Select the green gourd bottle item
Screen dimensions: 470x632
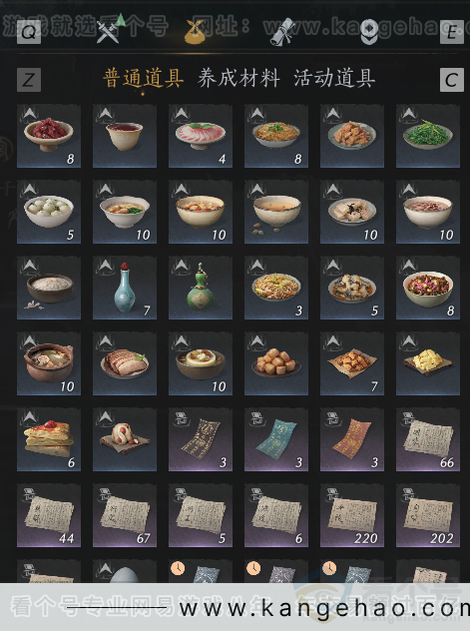click(x=201, y=288)
